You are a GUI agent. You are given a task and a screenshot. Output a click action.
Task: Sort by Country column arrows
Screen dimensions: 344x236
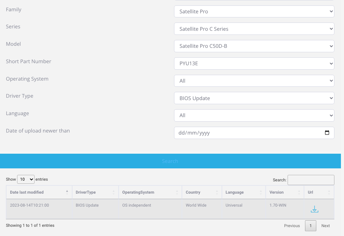click(217, 192)
